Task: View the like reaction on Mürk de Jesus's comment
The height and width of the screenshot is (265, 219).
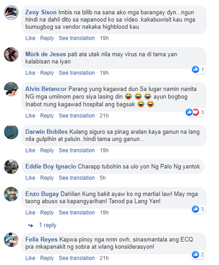Action: click(x=199, y=69)
